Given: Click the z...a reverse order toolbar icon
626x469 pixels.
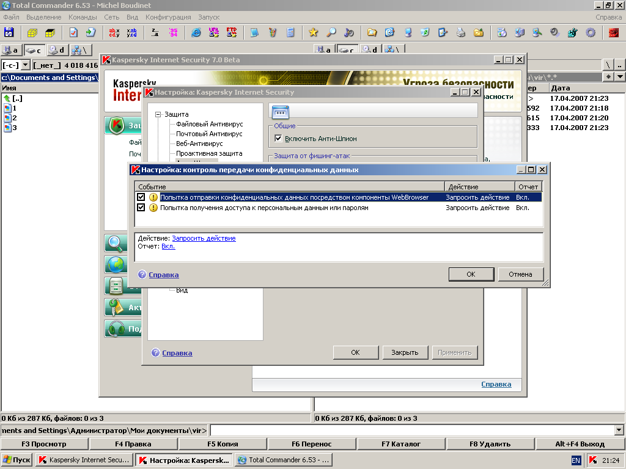Looking at the screenshot, I should tap(155, 32).
